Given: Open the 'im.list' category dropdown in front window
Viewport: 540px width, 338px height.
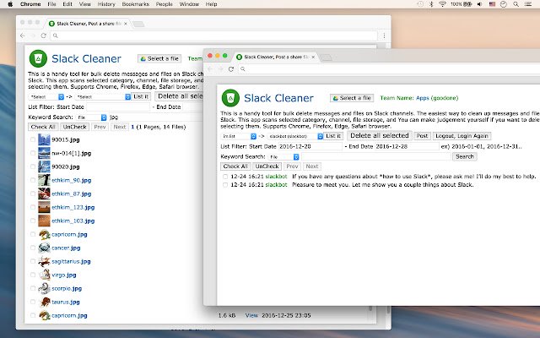Looking at the screenshot, I should pyautogui.click(x=239, y=136).
